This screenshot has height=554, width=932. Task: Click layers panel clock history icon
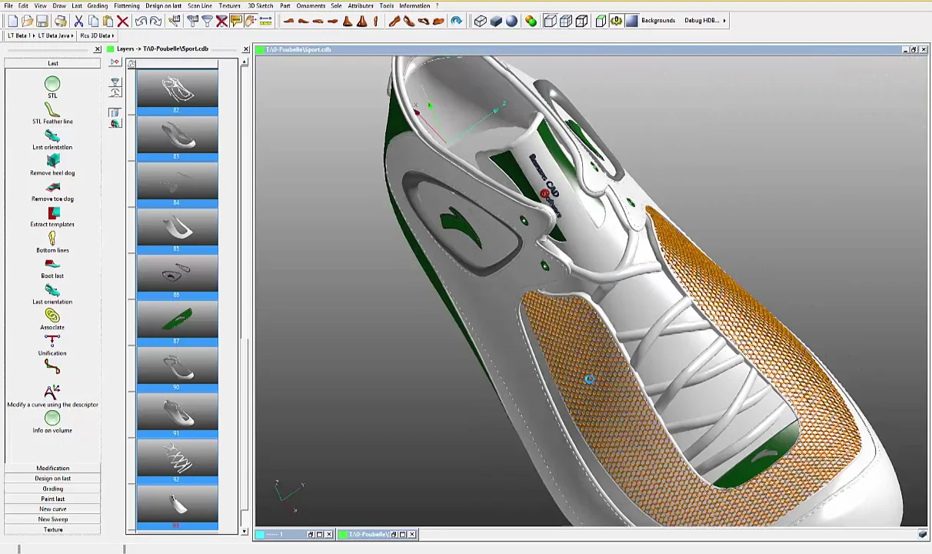coord(115,92)
